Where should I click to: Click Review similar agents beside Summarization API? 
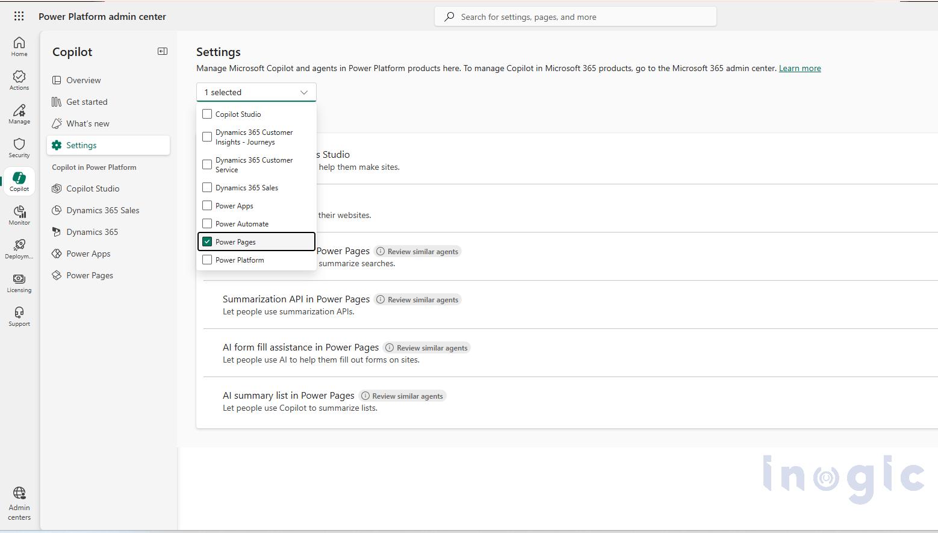coord(418,299)
